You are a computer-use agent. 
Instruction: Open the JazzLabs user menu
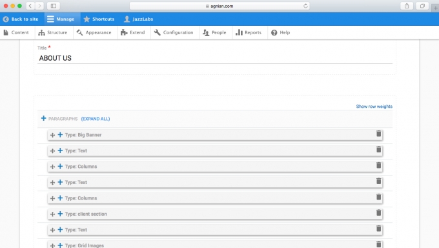[139, 19]
